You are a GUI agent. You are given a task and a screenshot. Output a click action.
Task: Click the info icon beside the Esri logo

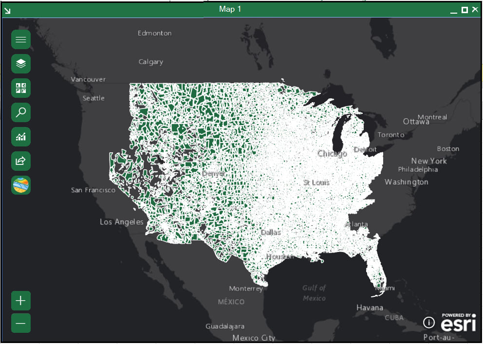(428, 322)
